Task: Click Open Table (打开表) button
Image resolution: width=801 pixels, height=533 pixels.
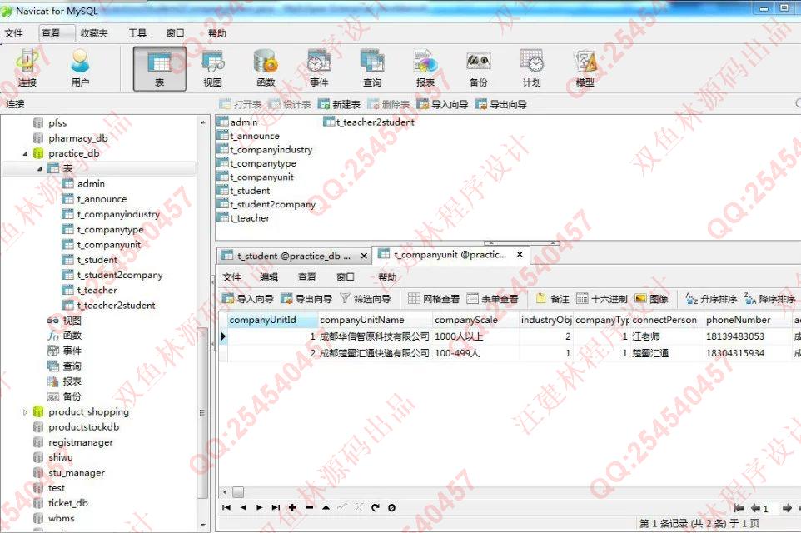Action: [x=240, y=104]
